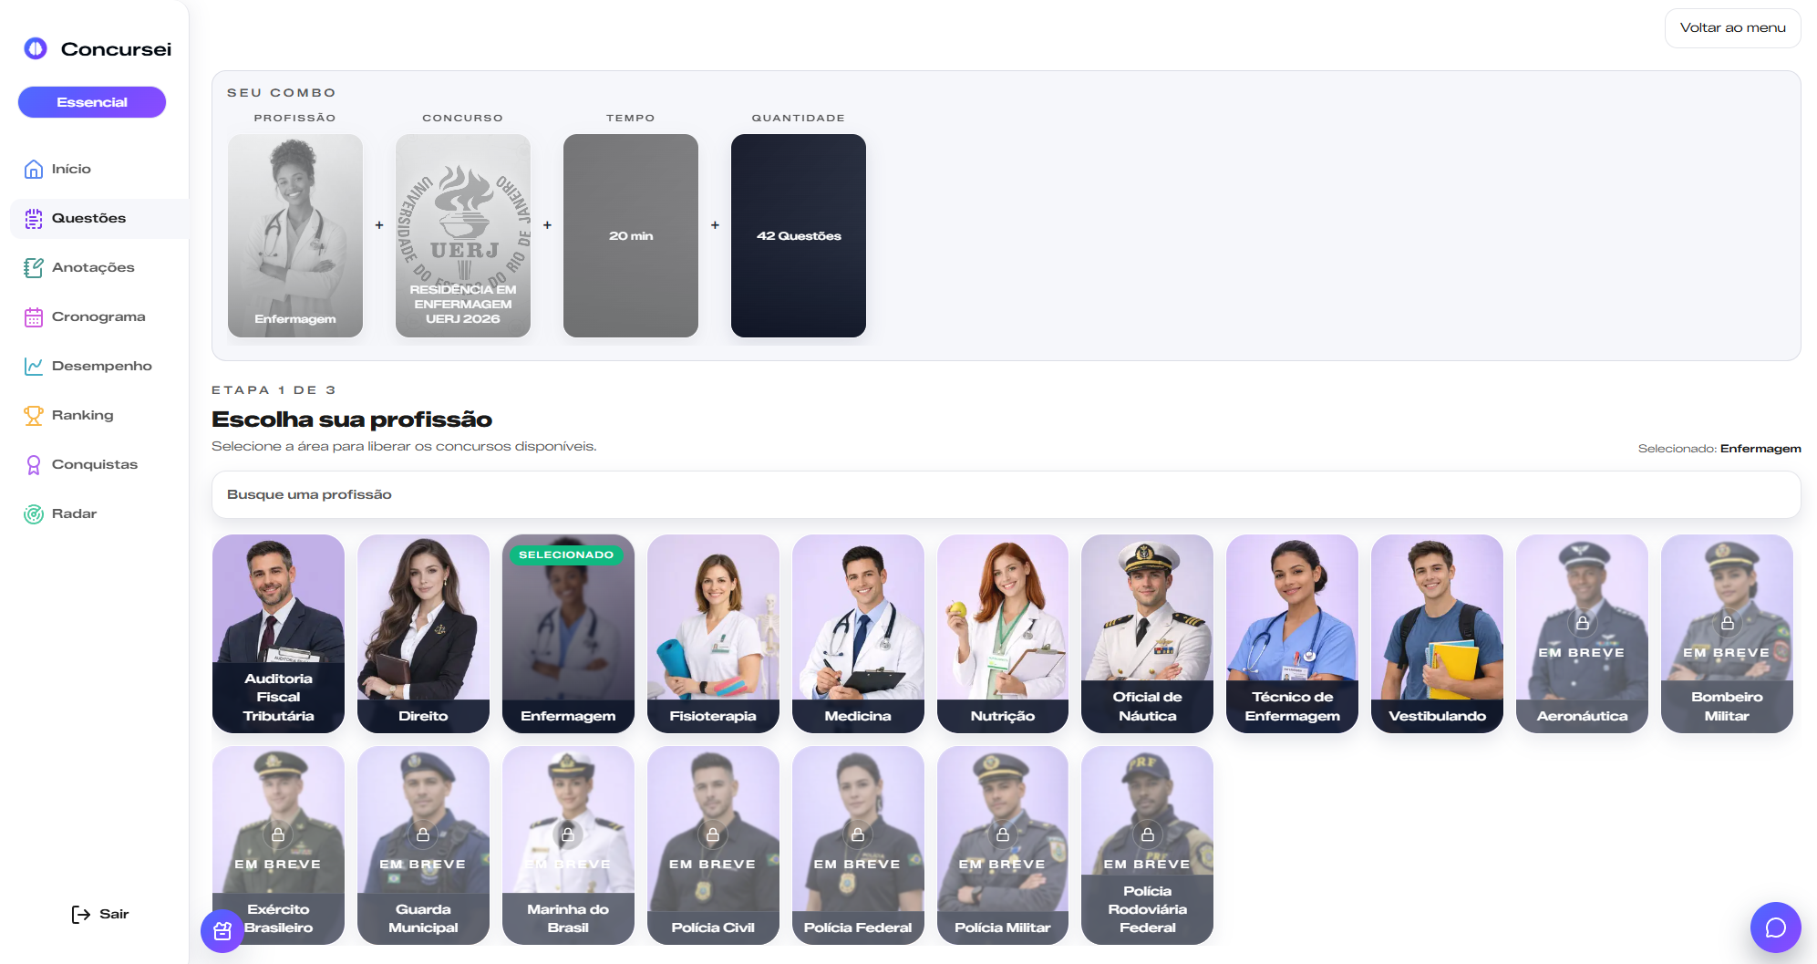The image size is (1817, 964).
Task: Click the gift icon floating button
Action: coord(222,931)
